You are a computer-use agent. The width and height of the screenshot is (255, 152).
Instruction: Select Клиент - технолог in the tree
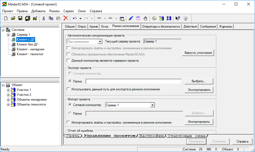pos(30,54)
